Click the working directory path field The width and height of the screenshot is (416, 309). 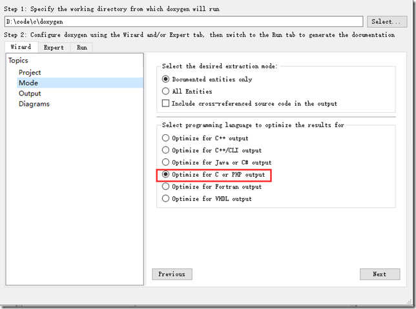click(x=183, y=21)
